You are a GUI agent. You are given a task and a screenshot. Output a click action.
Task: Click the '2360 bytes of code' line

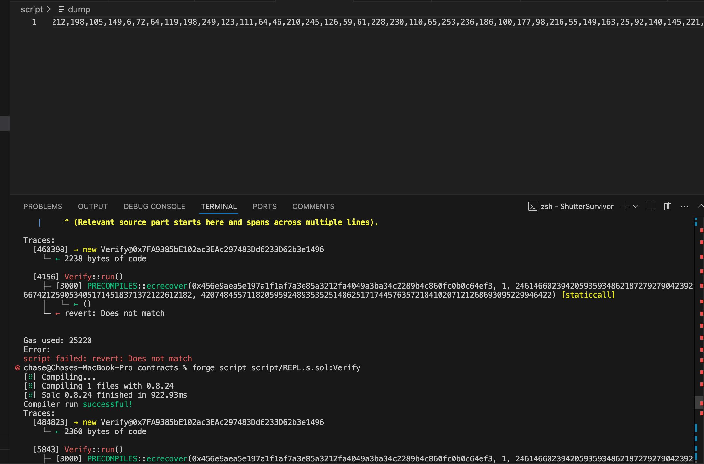(105, 432)
